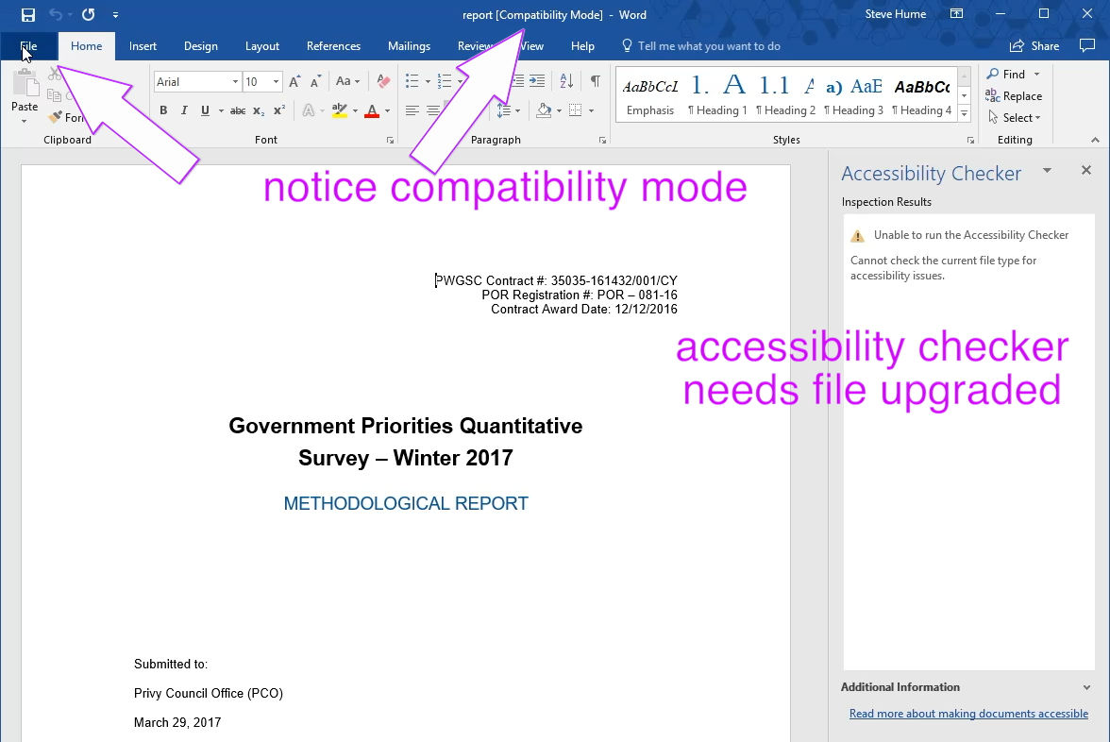Open highlight color dropdown arrow
Screen dimensions: 1110x742
tap(355, 111)
